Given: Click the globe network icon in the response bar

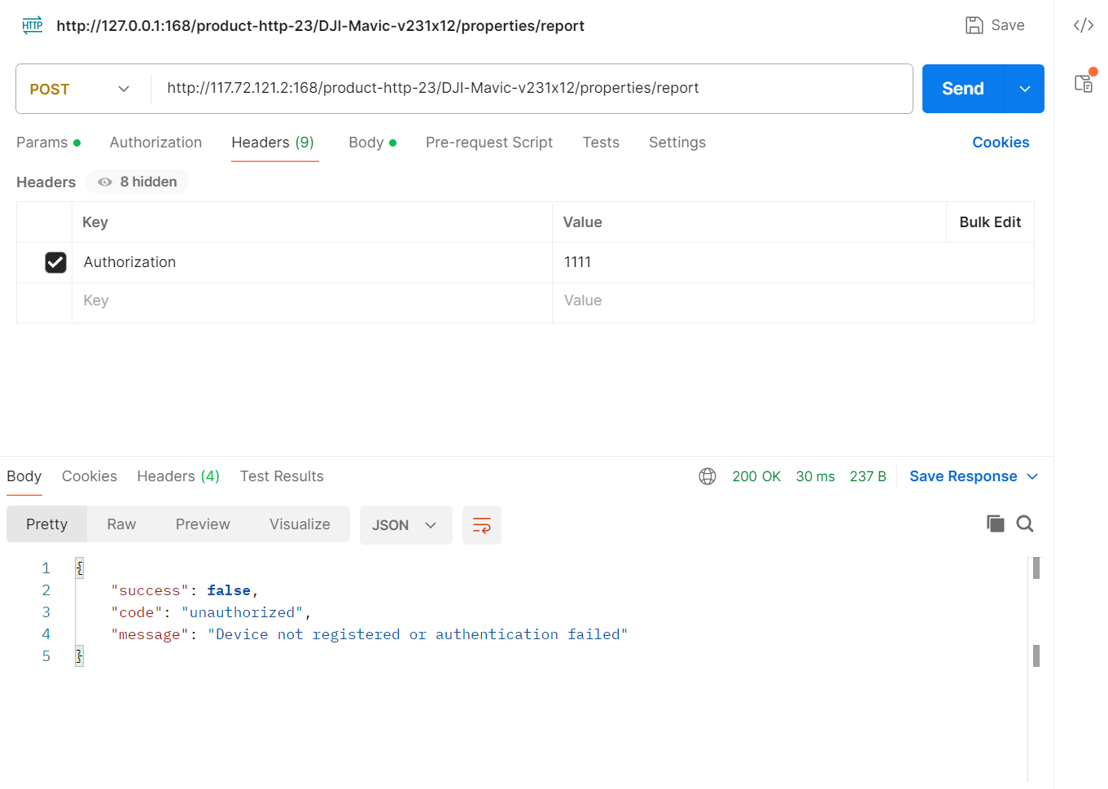Looking at the screenshot, I should (707, 476).
